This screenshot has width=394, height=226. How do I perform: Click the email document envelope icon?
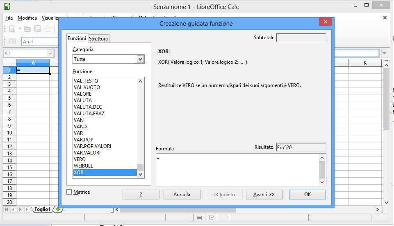48,29
